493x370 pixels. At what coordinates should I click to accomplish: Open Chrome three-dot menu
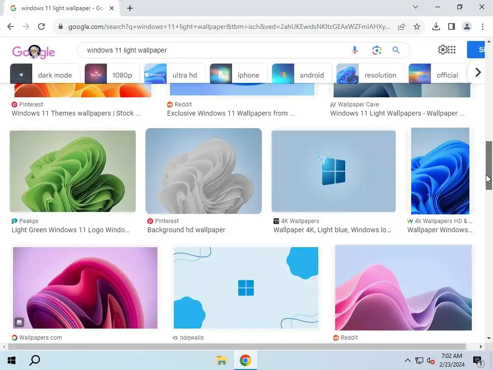(482, 27)
